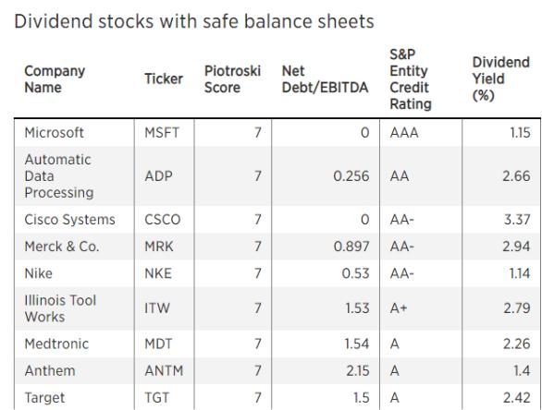Click the Cisco Systems company cell
The height and width of the screenshot is (410, 542).
(69, 220)
